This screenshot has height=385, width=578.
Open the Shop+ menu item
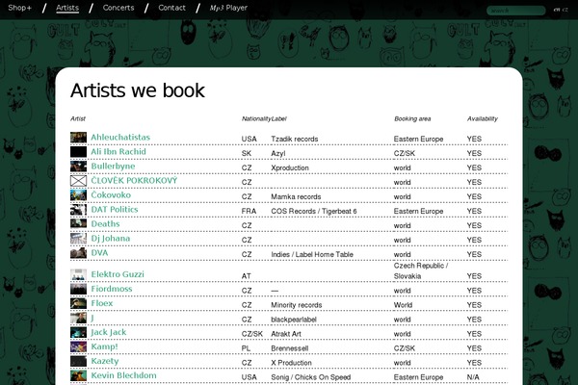click(20, 8)
